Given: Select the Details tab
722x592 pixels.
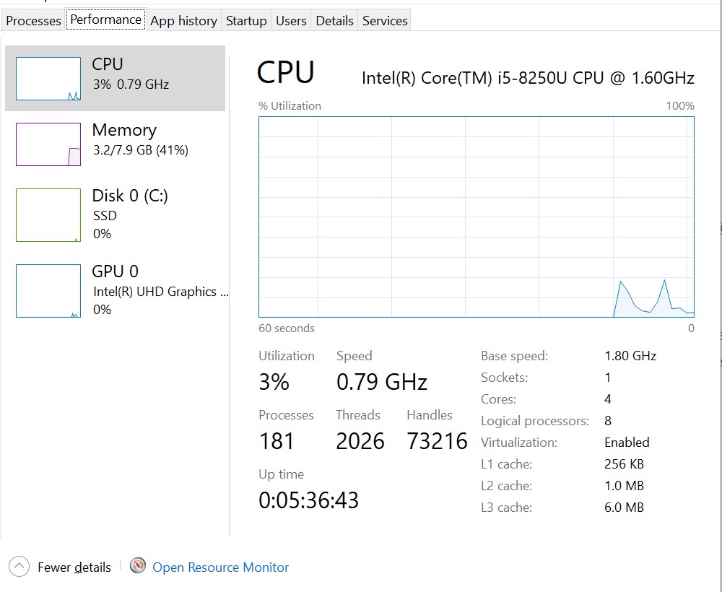Looking at the screenshot, I should click(334, 21).
